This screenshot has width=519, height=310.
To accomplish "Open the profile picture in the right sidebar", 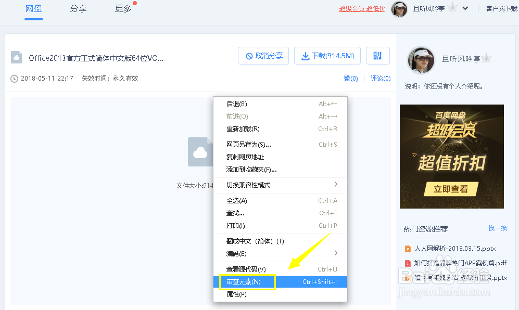I will click(x=421, y=60).
